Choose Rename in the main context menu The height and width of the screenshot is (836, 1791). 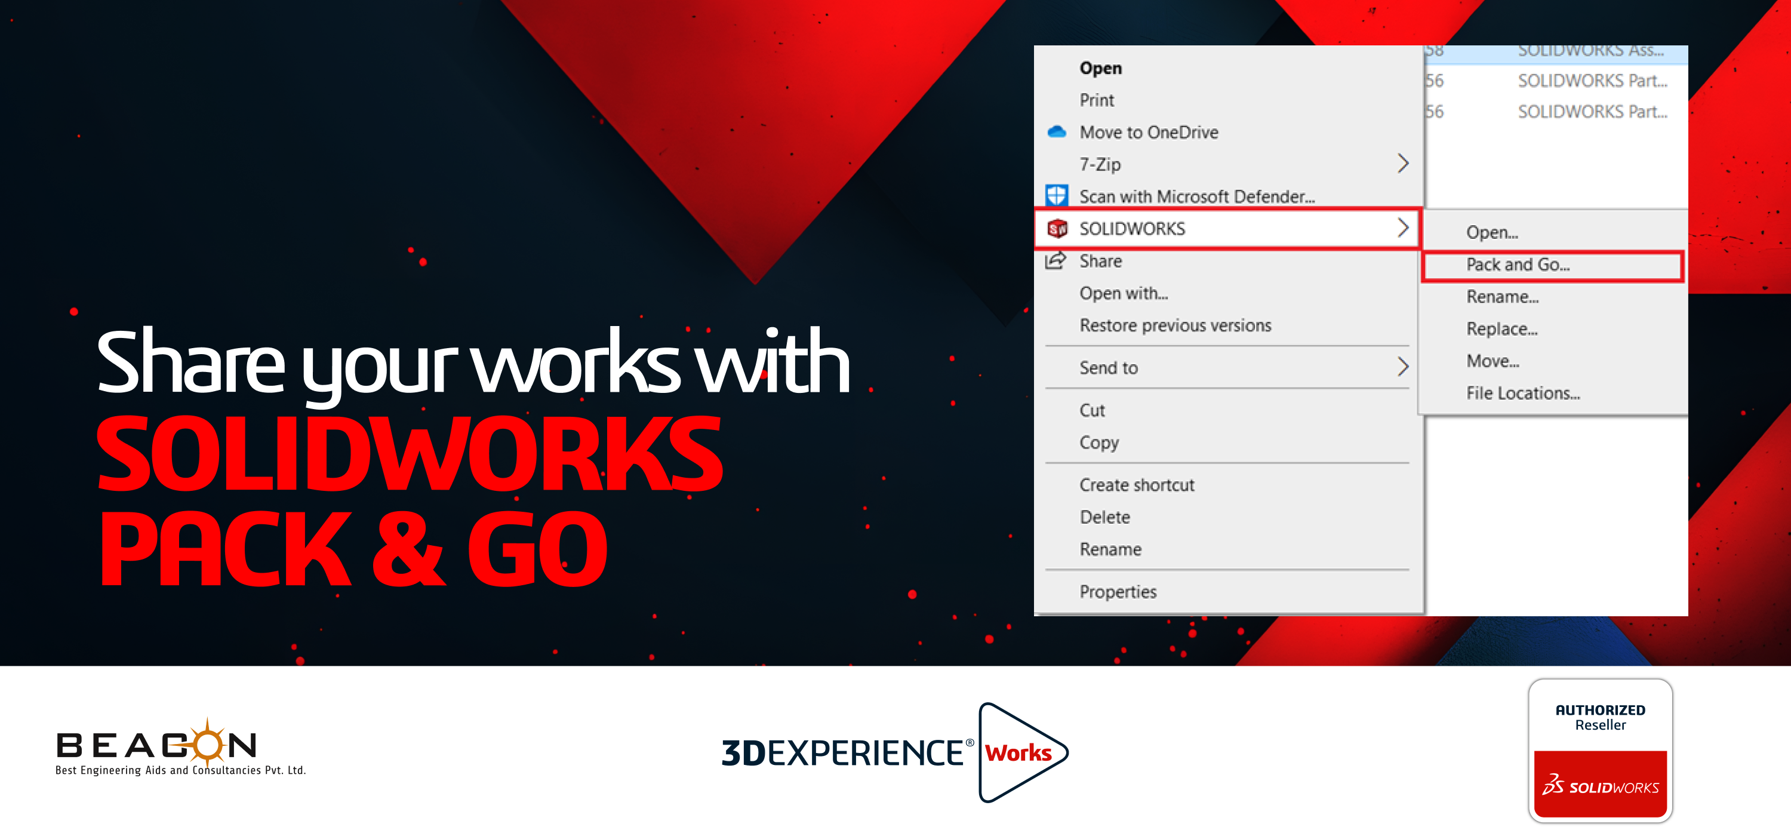(x=1228, y=549)
